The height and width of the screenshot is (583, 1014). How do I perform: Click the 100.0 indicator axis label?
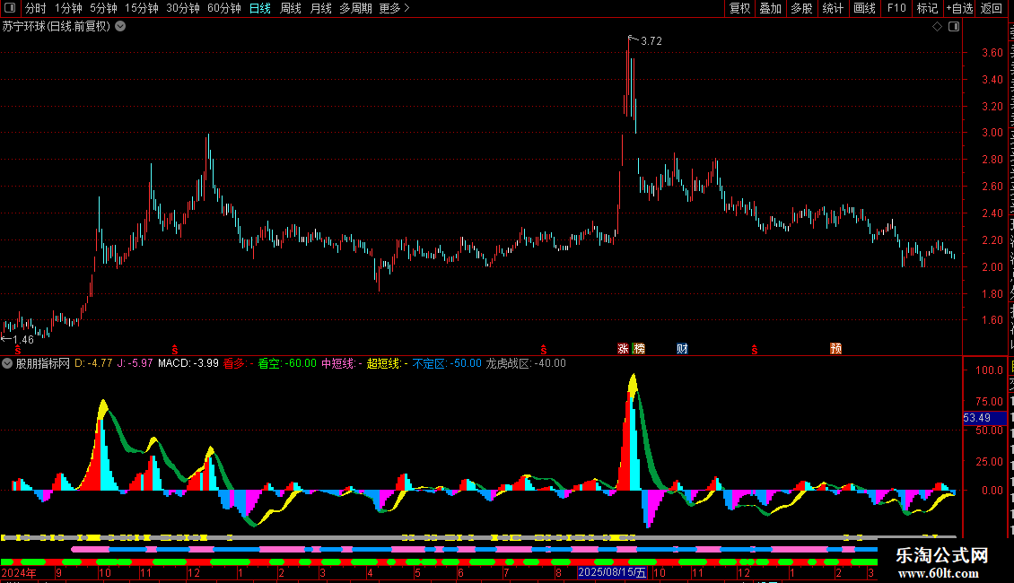pos(990,370)
